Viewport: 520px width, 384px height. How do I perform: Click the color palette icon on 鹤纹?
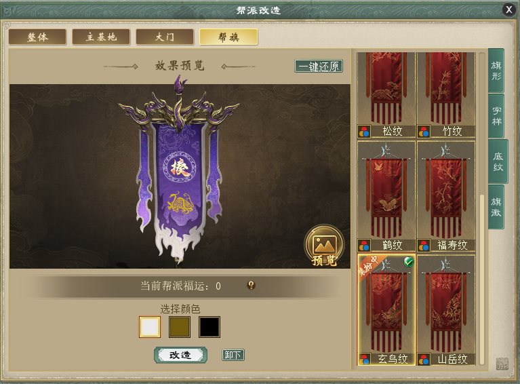(x=364, y=246)
